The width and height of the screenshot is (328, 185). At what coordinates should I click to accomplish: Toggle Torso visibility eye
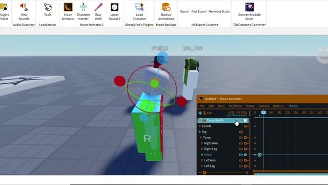pyautogui.click(x=241, y=138)
